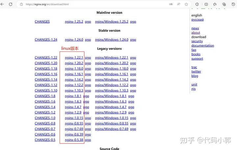Download nginx-1.12.2
237x150 pixels.
pos(74,85)
